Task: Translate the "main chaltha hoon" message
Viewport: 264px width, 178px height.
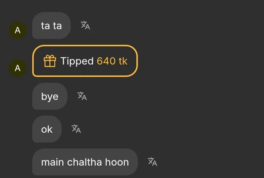Action: [153, 162]
